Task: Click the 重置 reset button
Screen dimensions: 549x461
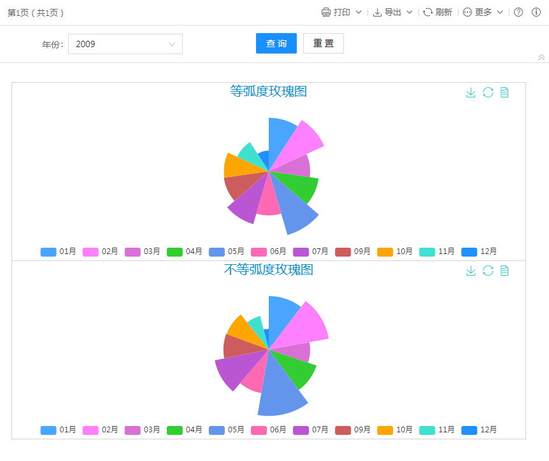Action: [323, 43]
